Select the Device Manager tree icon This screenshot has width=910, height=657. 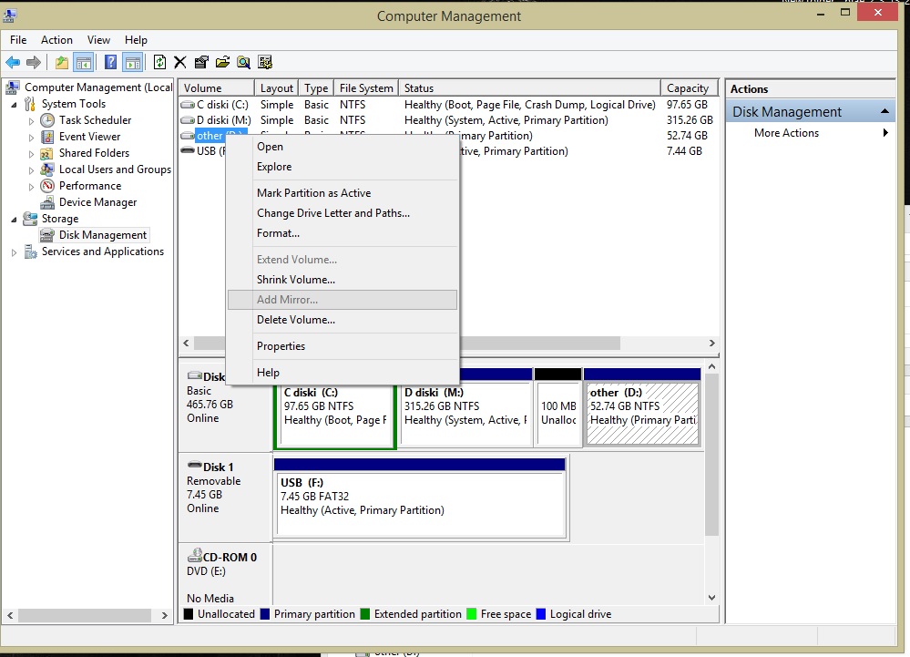(47, 202)
